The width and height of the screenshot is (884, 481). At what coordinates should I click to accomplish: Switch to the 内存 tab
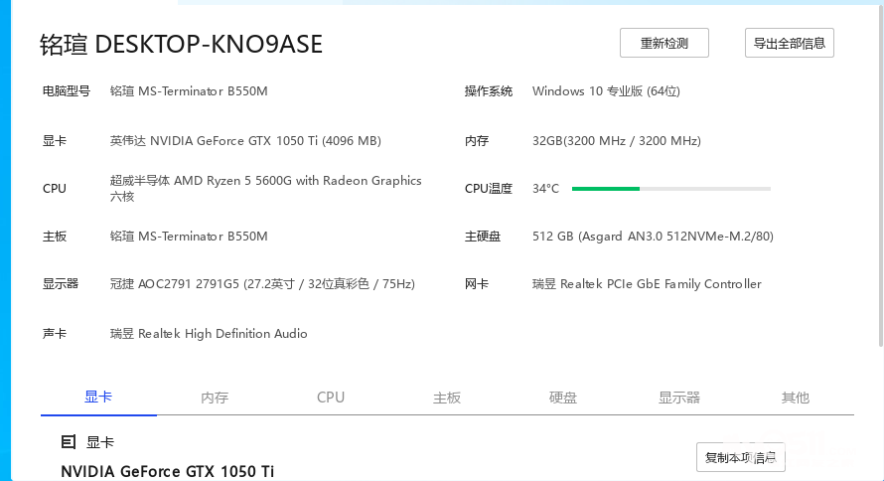pyautogui.click(x=215, y=398)
